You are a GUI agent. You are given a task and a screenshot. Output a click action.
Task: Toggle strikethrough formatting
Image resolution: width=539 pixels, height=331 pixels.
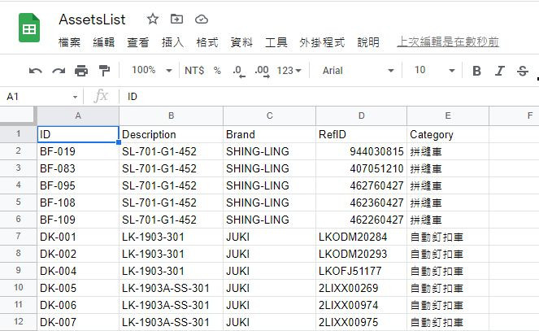[x=523, y=71]
